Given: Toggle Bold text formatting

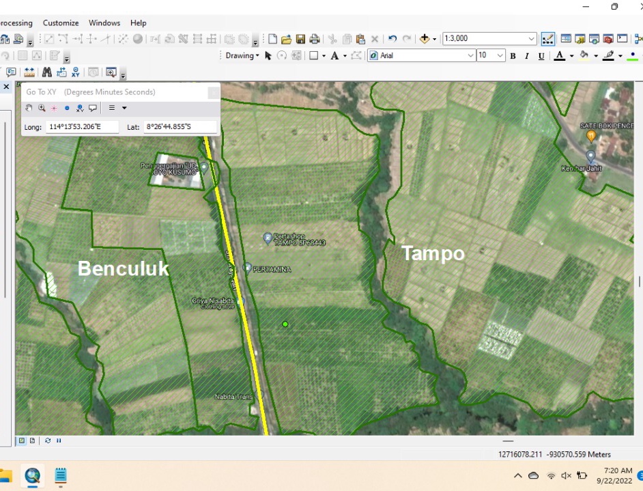Looking at the screenshot, I should 513,56.
